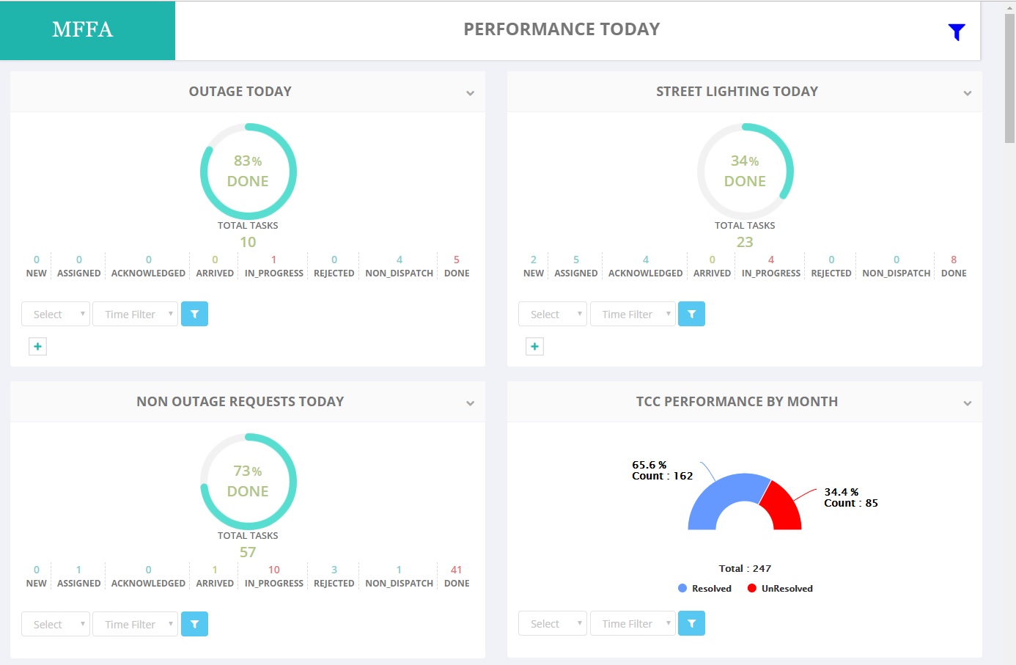Screen dimensions: 1016x665
Task: Toggle the UnResolved legend item
Action: click(780, 588)
